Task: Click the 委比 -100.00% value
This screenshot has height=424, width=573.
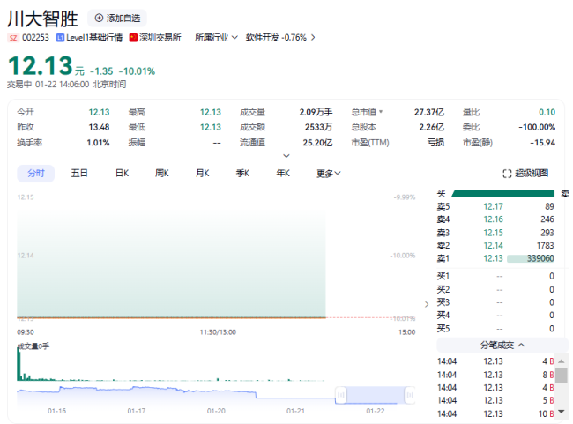Action: pos(537,127)
